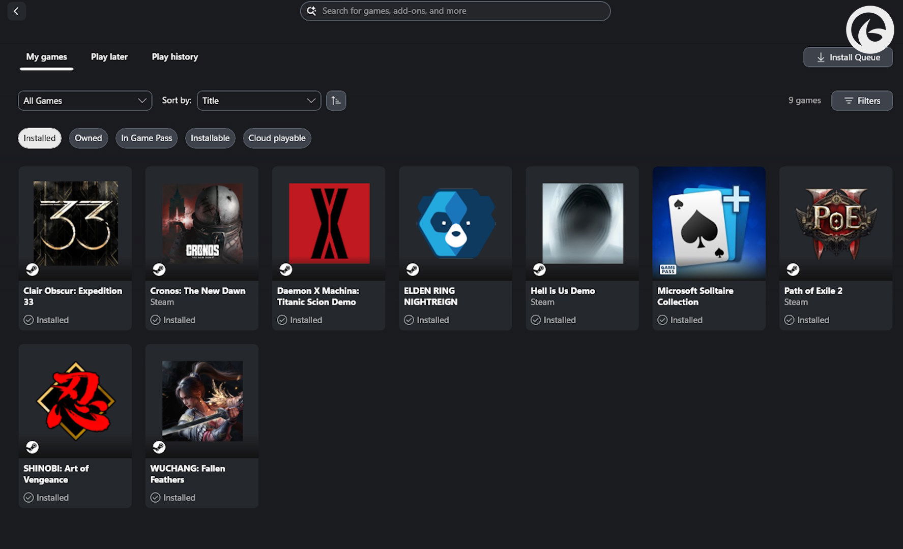
Task: Click installed checkmark under SHINOBI
Action: (x=28, y=498)
